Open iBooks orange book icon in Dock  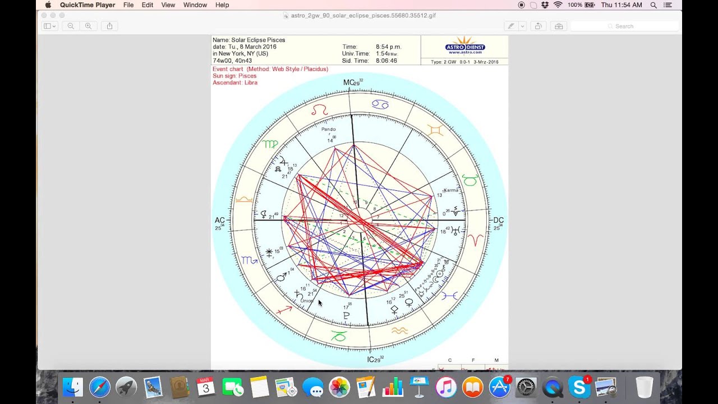(x=473, y=387)
